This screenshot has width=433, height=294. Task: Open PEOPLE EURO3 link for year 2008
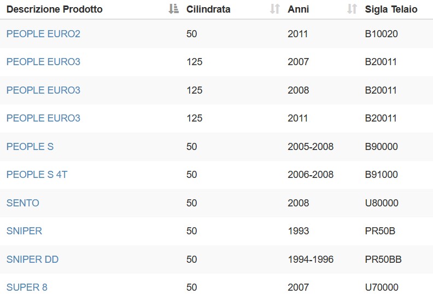click(x=43, y=90)
